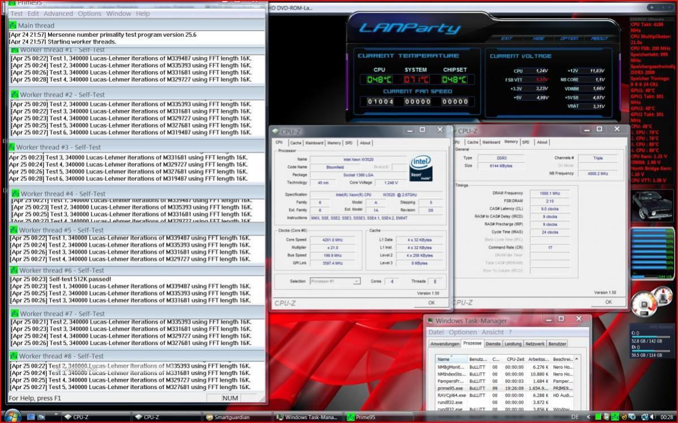Select the prime95.exe process row
This screenshot has width=678, height=423.
pos(505,389)
